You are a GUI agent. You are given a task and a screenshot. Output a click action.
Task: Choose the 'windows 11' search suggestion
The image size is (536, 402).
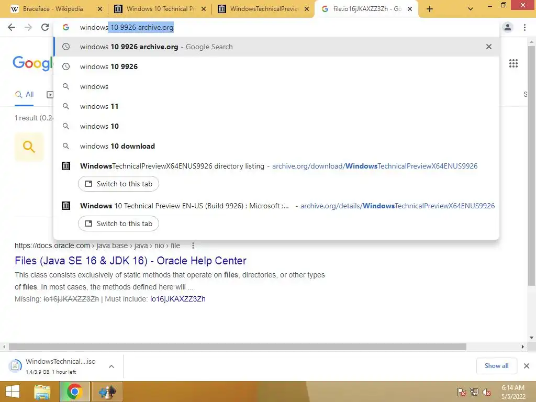[x=276, y=106]
